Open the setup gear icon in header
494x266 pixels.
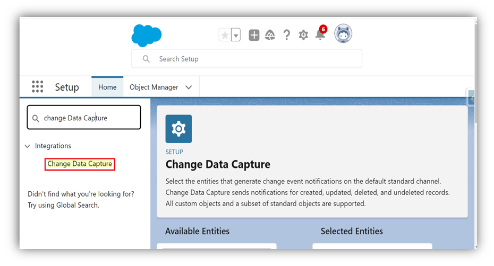[303, 35]
